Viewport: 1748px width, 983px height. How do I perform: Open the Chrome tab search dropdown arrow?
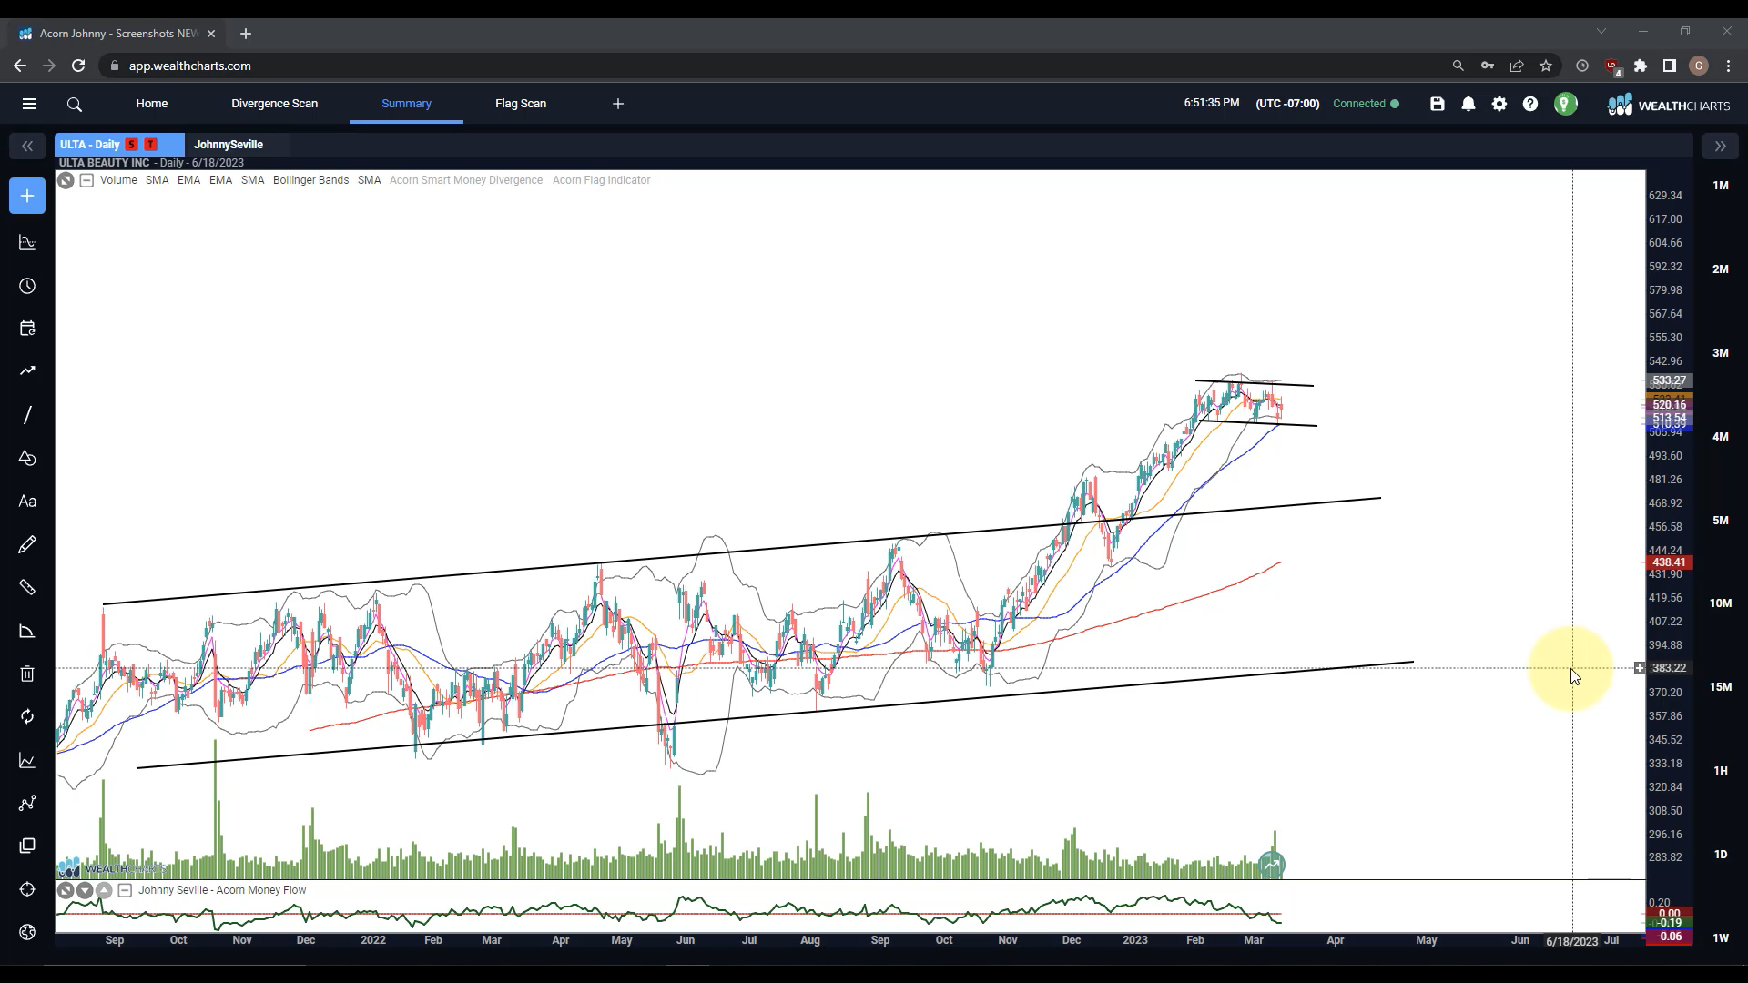click(x=1601, y=32)
